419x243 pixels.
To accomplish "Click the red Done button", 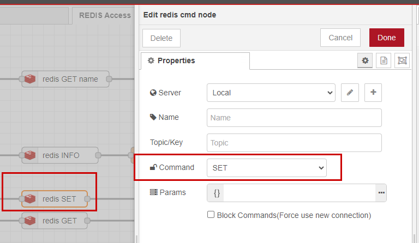I will coord(387,38).
